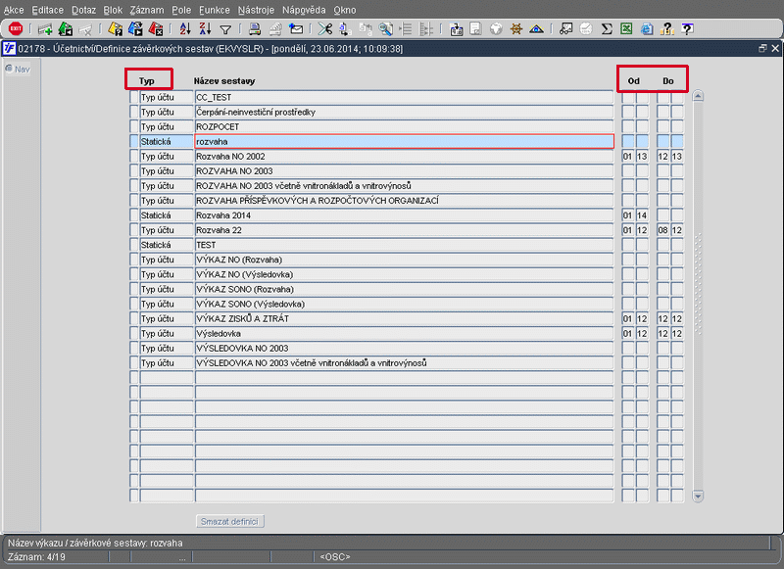Sort ascending with the A-Z icon
Screen dimensions: 784x569
185,29
